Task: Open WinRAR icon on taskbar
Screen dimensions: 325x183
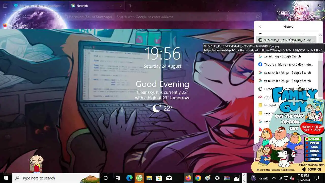Action: point(227,178)
